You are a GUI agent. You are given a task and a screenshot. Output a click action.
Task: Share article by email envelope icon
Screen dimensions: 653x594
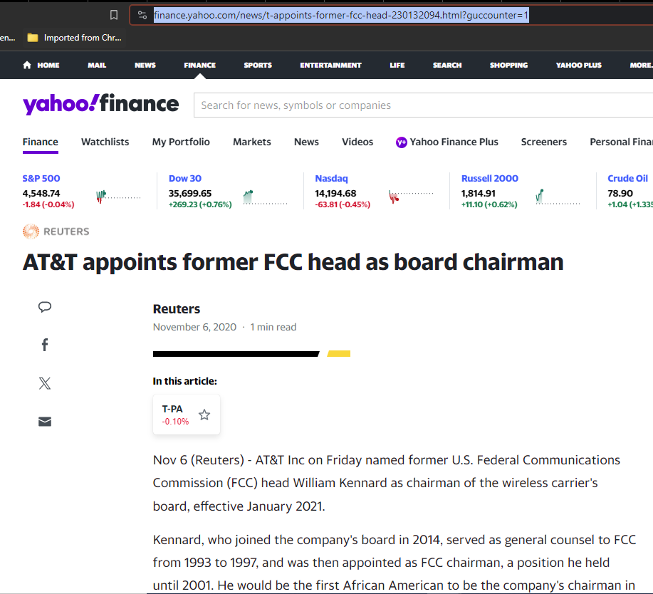45,422
